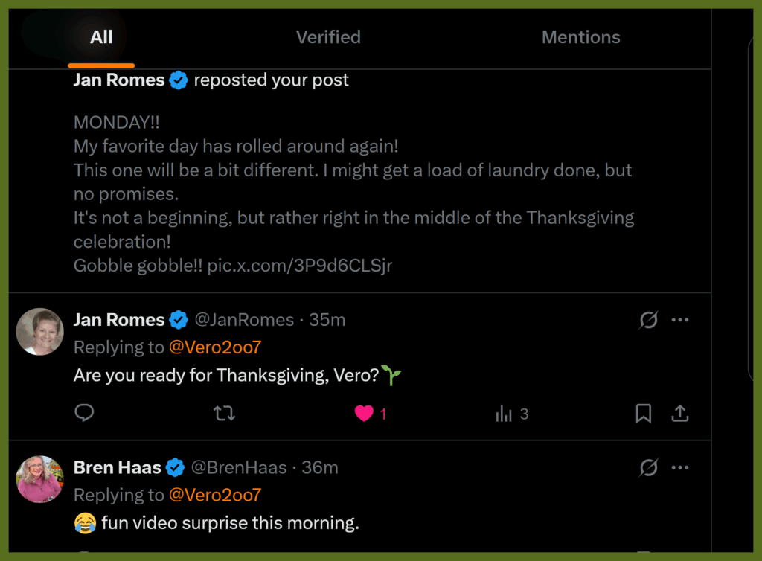Click Grok icon on Jan Romes' reply
Viewport: 762px width, 561px height.
point(648,320)
